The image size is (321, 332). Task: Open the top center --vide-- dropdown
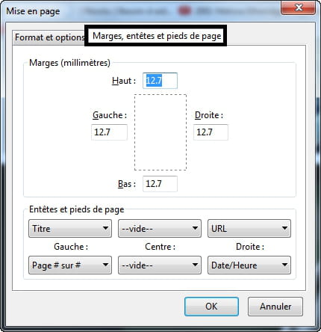click(x=160, y=228)
